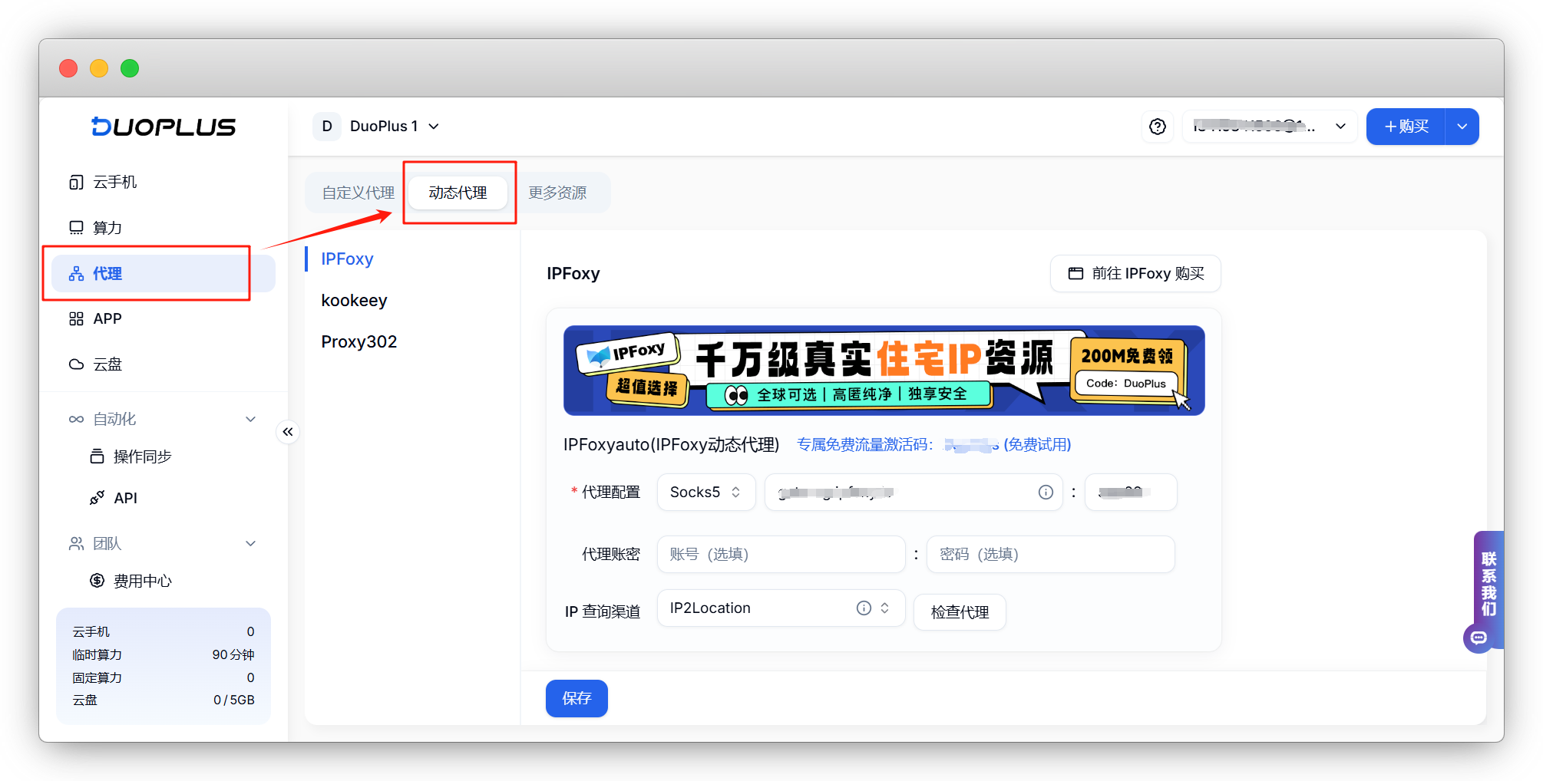
Task: Click the 云手机 count row in usage card
Action: [164, 631]
